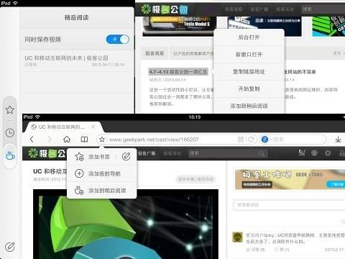Select the read-later coffee cup in the sidebar
The width and height of the screenshot is (345, 259).
[10, 156]
